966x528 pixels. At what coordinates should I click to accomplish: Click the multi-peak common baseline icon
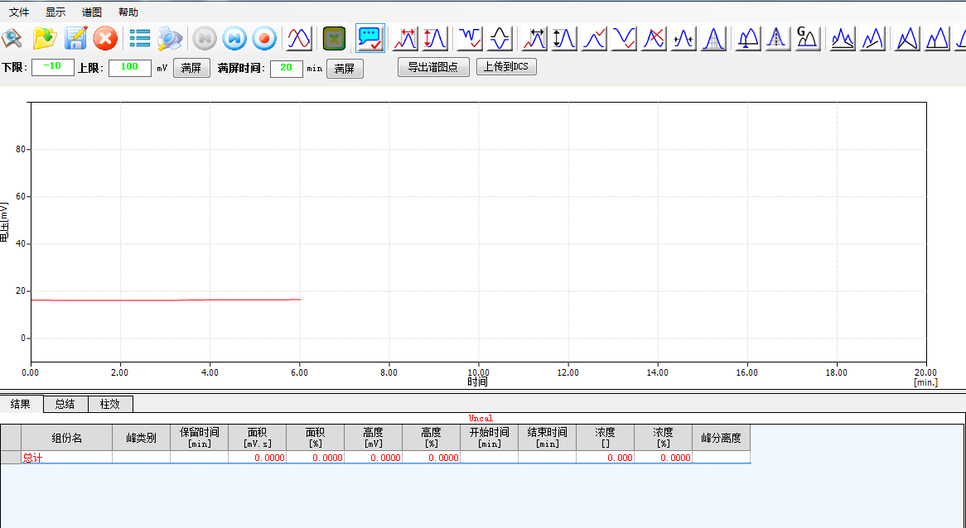(x=843, y=39)
